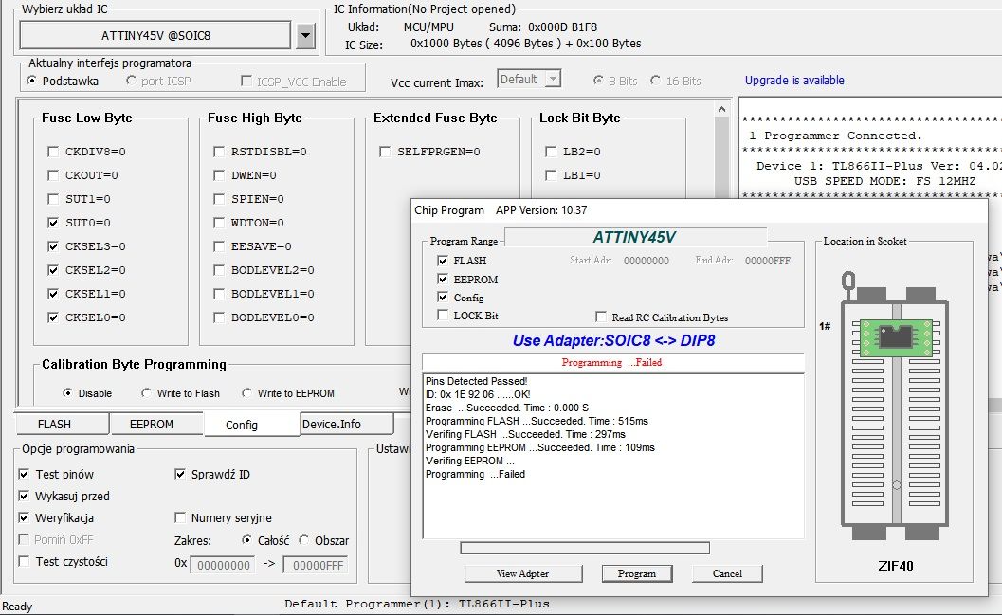1002x616 pixels.
Task: Click the Cancel button in Chip Program
Action: tap(727, 573)
